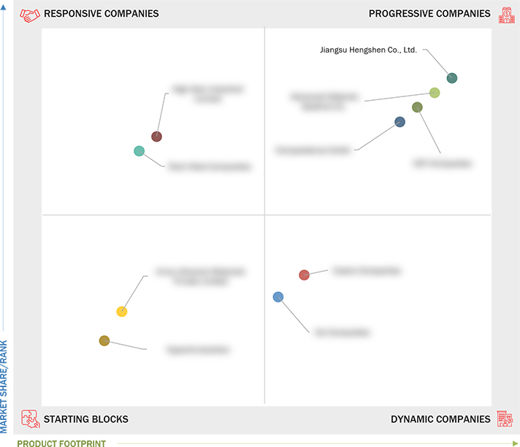
Task: Click the Market Share/Rank axis label
Action: coord(4,386)
